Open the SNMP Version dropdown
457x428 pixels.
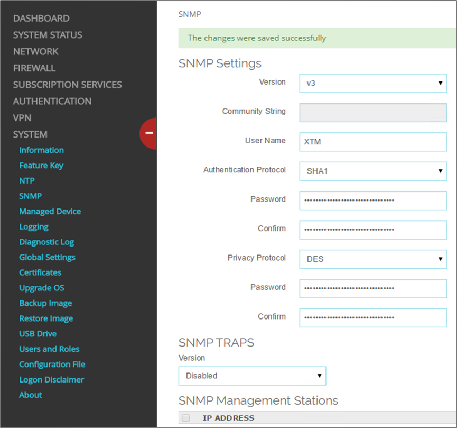pyautogui.click(x=373, y=84)
